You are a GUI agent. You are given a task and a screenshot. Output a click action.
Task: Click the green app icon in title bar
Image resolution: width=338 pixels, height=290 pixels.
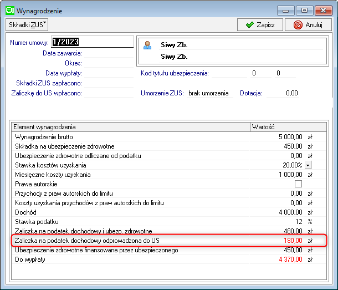pos(10,11)
